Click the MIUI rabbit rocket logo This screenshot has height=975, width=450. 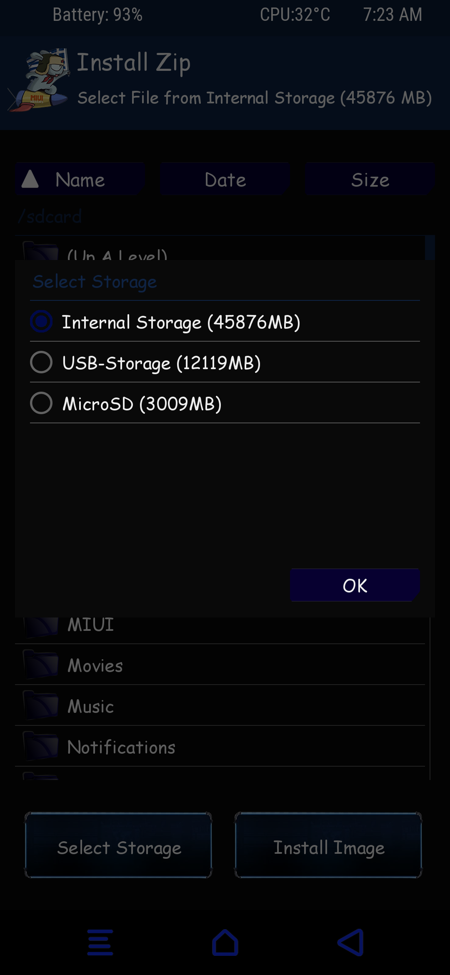(40, 80)
